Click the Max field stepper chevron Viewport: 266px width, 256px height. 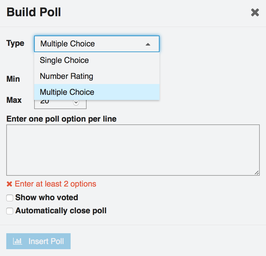76,102
